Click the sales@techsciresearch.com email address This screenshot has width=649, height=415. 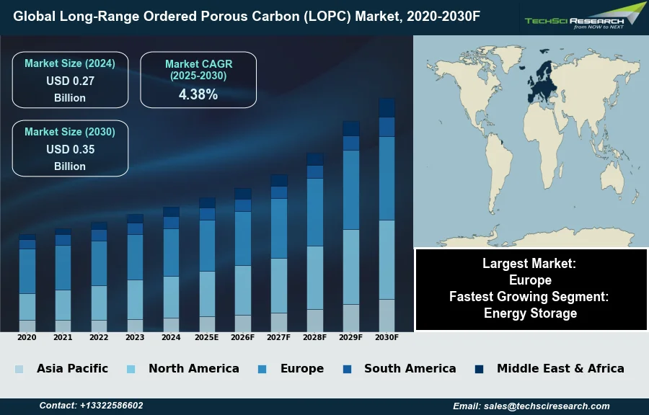click(x=531, y=406)
